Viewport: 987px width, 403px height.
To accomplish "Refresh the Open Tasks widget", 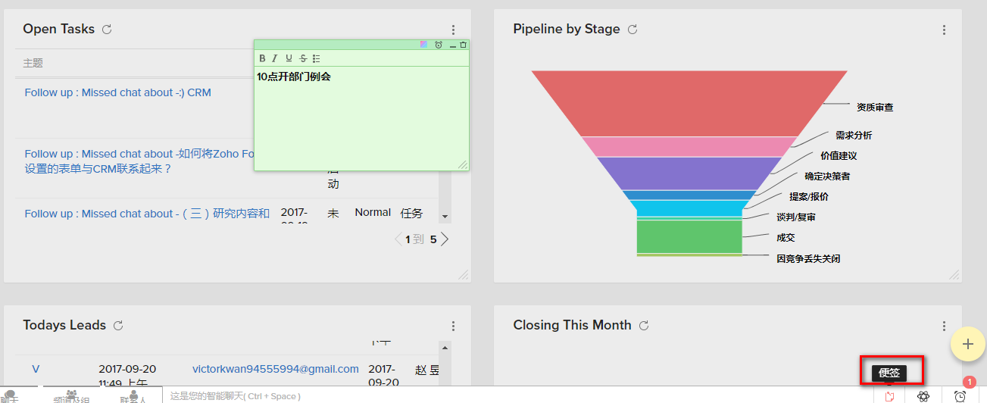I will [107, 30].
